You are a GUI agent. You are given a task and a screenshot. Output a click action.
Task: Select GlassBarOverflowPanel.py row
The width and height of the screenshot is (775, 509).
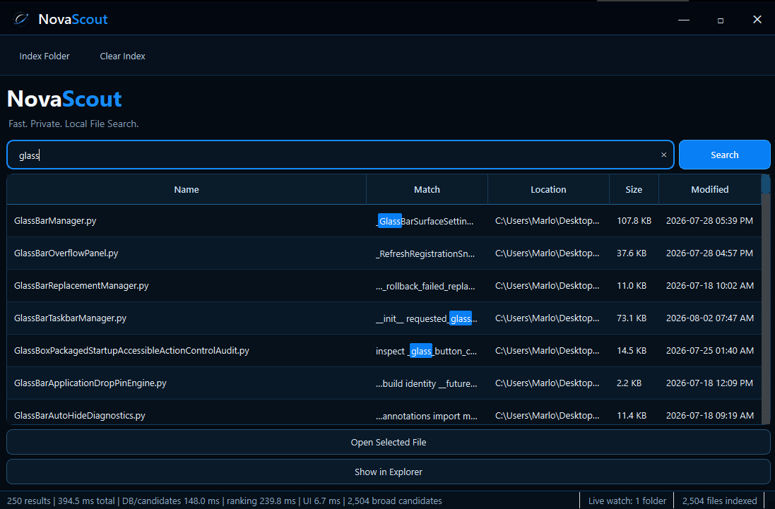click(x=384, y=253)
